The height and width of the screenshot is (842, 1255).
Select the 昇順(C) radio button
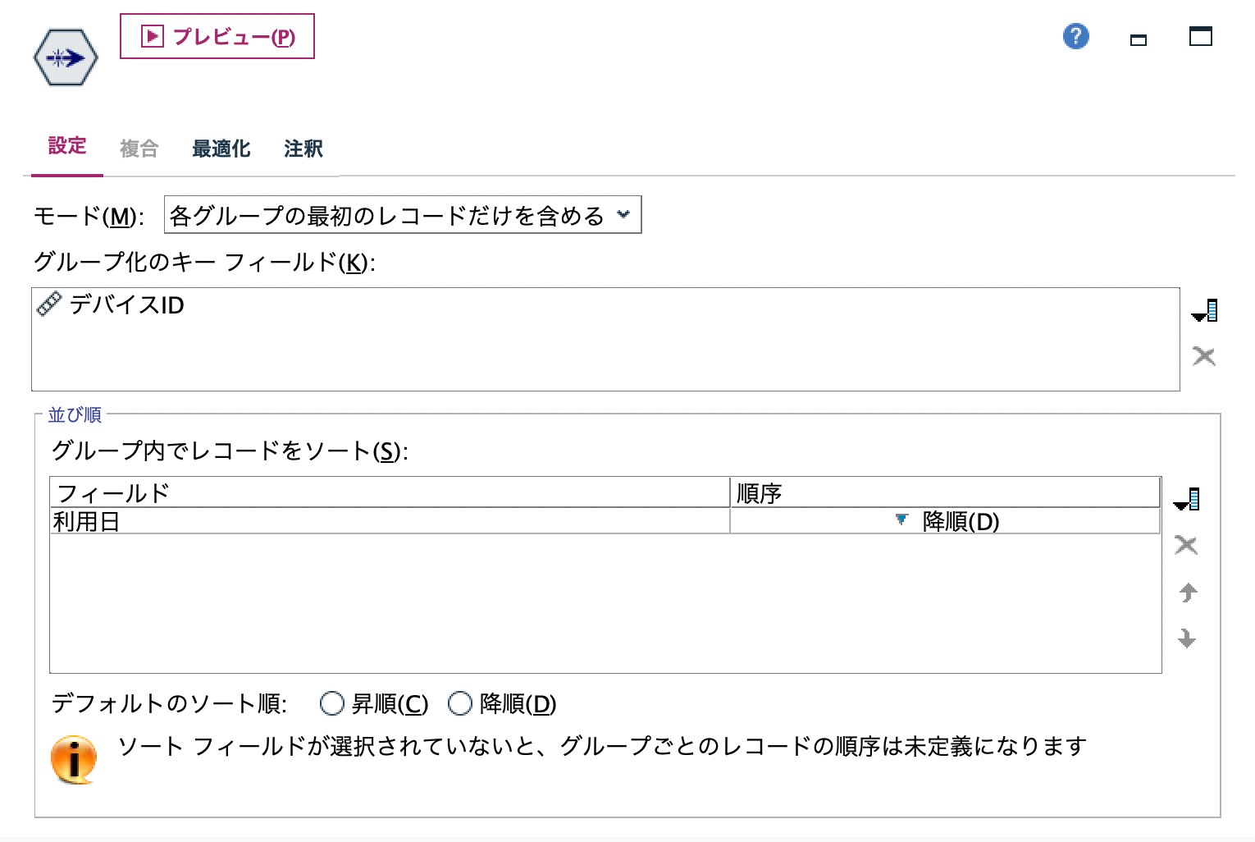[332, 703]
